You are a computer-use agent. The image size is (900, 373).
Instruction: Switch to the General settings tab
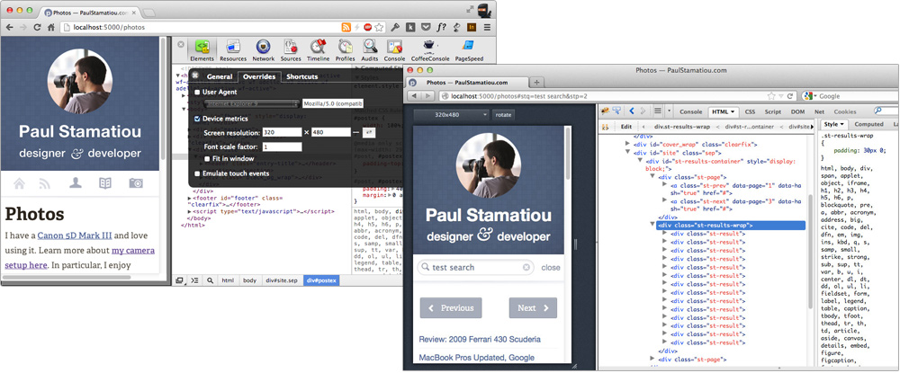(x=220, y=76)
